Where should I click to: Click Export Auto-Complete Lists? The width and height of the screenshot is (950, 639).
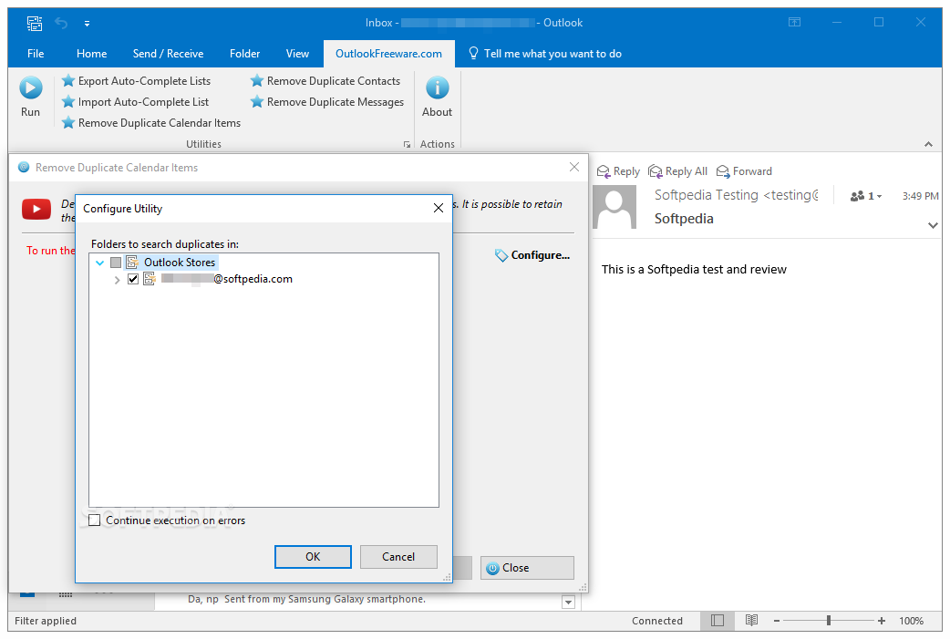[x=137, y=81]
